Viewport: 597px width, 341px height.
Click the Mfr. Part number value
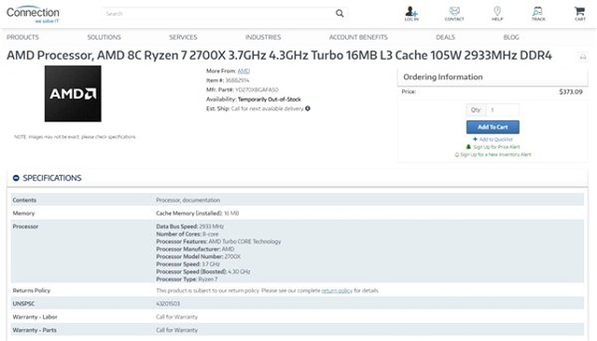257,89
